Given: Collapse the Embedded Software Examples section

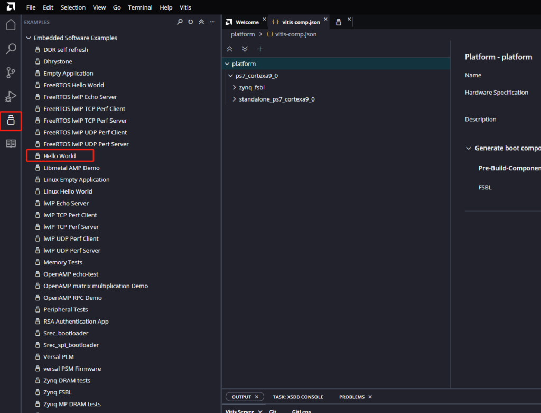Looking at the screenshot, I should tap(29, 38).
